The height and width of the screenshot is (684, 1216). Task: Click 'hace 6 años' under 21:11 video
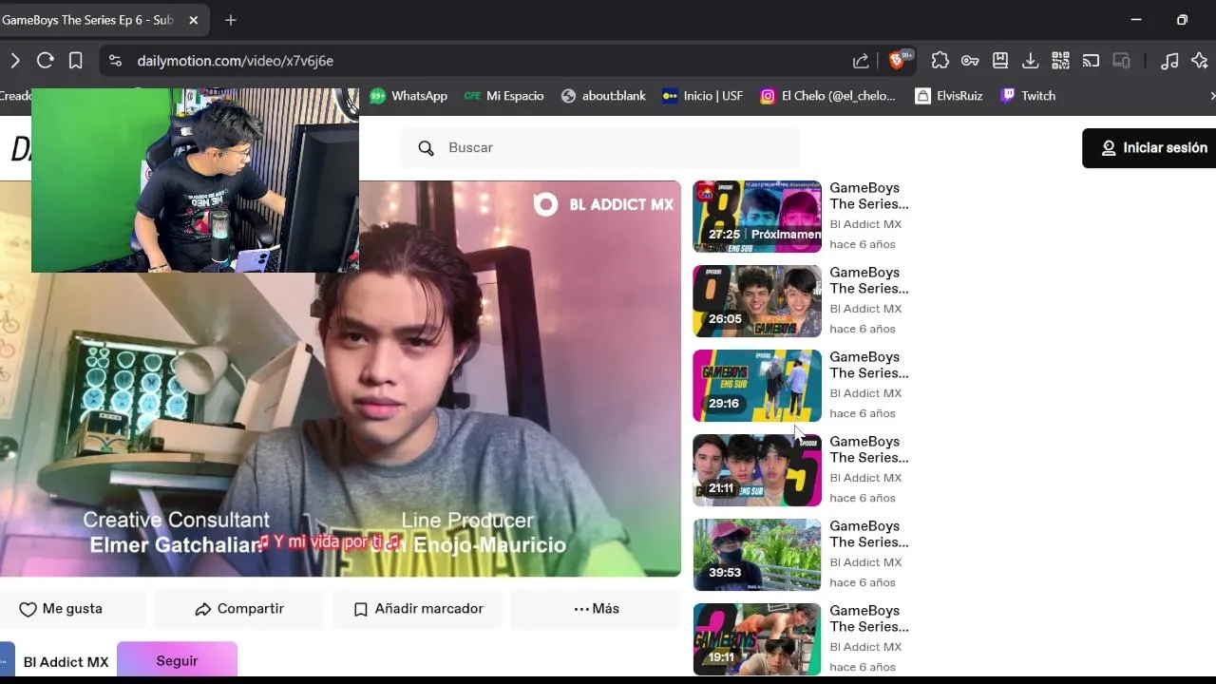[x=863, y=498]
